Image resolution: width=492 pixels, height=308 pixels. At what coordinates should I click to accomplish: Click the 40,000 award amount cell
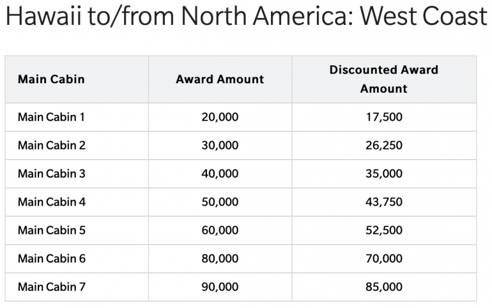(220, 174)
